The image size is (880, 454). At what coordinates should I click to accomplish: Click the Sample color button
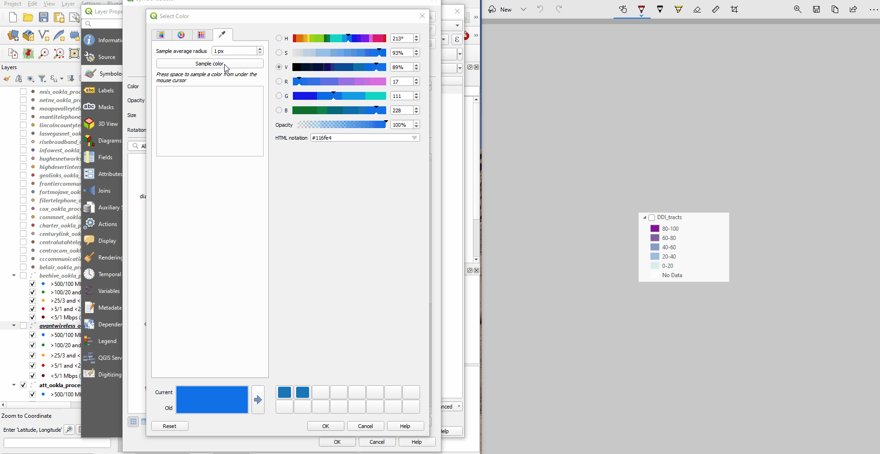pyautogui.click(x=209, y=63)
